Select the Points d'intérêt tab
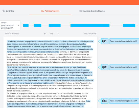The width and height of the screenshot is (139, 108). click(x=50, y=11)
